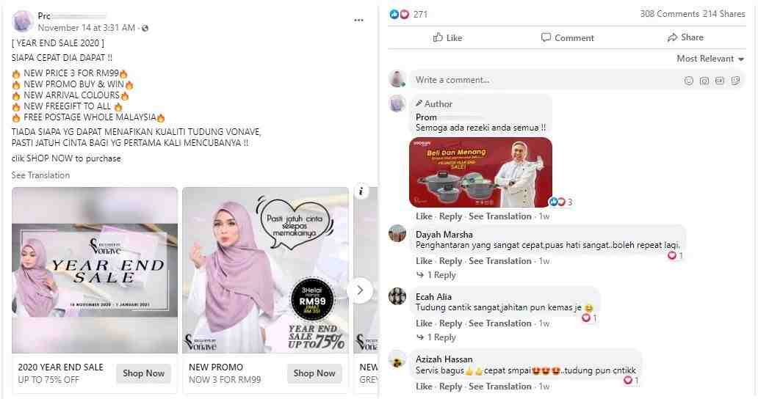Open the post options three-dot menu
Screen dimensions: 758x399
pyautogui.click(x=358, y=21)
